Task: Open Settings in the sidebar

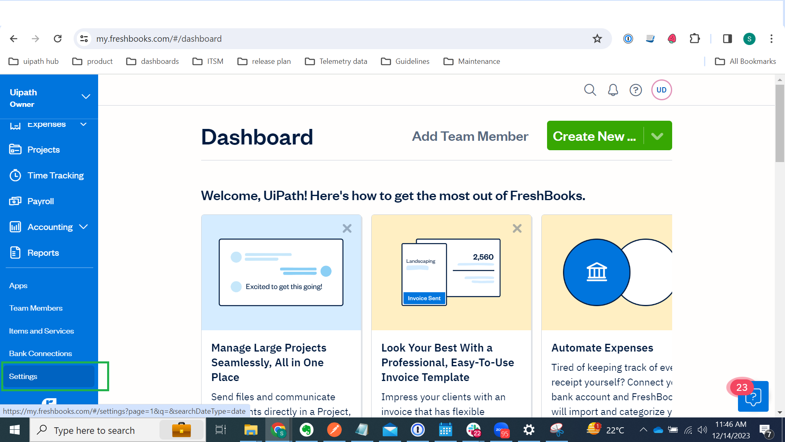Action: pyautogui.click(x=49, y=377)
